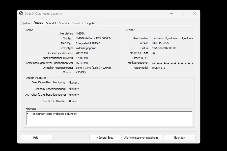Click the driver version 31.0.15.2225
The image size is (227, 151).
[160, 43]
